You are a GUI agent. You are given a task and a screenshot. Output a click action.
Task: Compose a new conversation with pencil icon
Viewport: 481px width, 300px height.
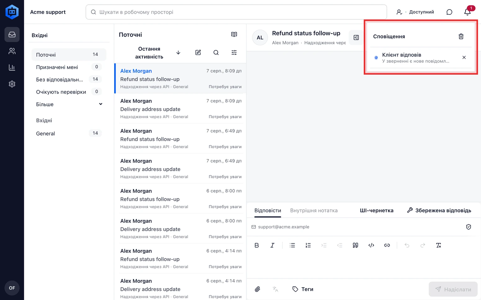point(198,52)
